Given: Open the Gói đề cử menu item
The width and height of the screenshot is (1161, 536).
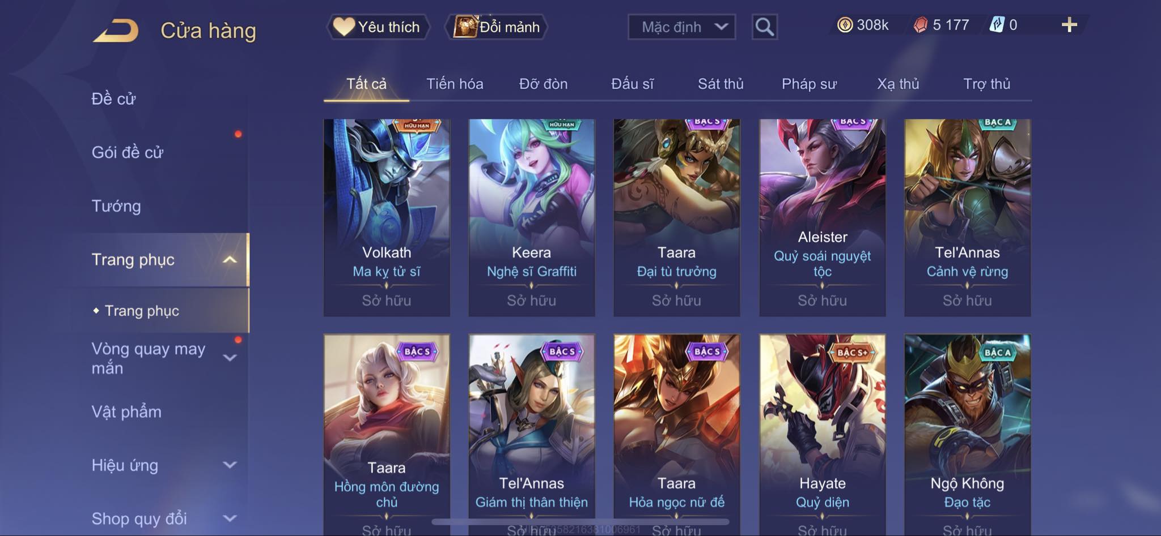Looking at the screenshot, I should [128, 152].
